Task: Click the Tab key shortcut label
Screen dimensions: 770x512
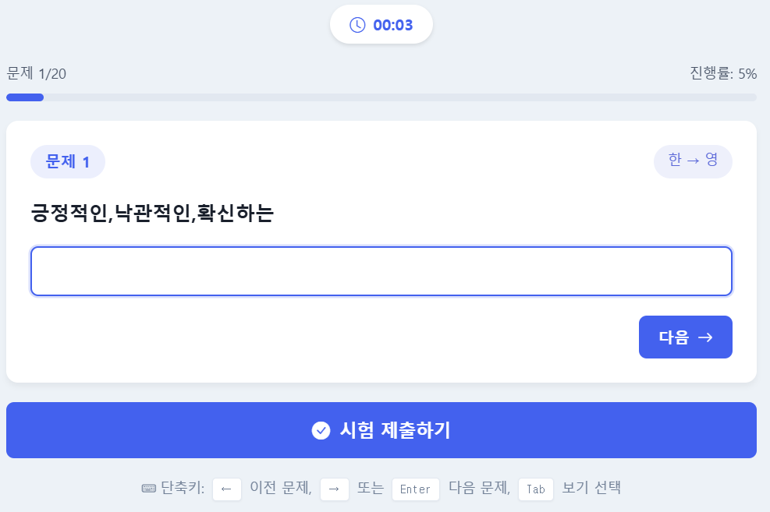Action: (536, 489)
